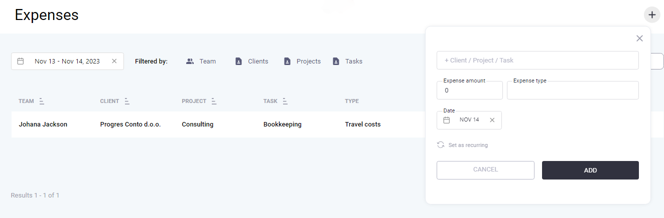Click the CANCEL button
Image resolution: width=664 pixels, height=218 pixels.
[x=485, y=170]
